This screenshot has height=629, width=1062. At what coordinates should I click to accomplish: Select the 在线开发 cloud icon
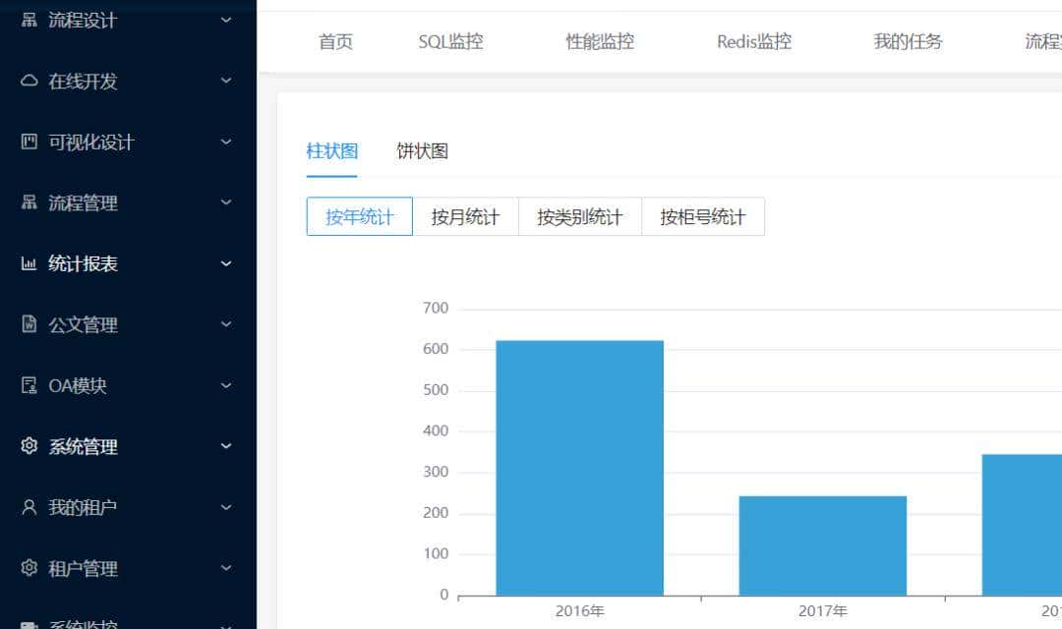coord(29,81)
